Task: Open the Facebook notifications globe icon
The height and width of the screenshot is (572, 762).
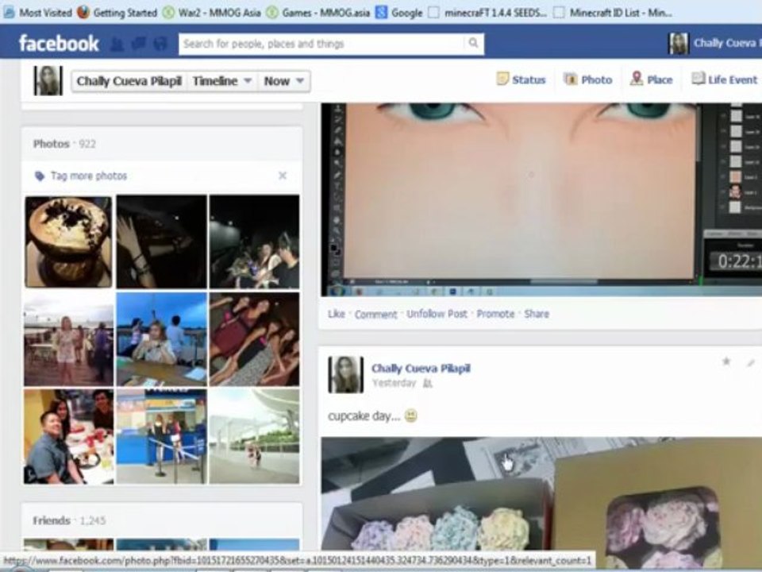Action: click(x=160, y=44)
